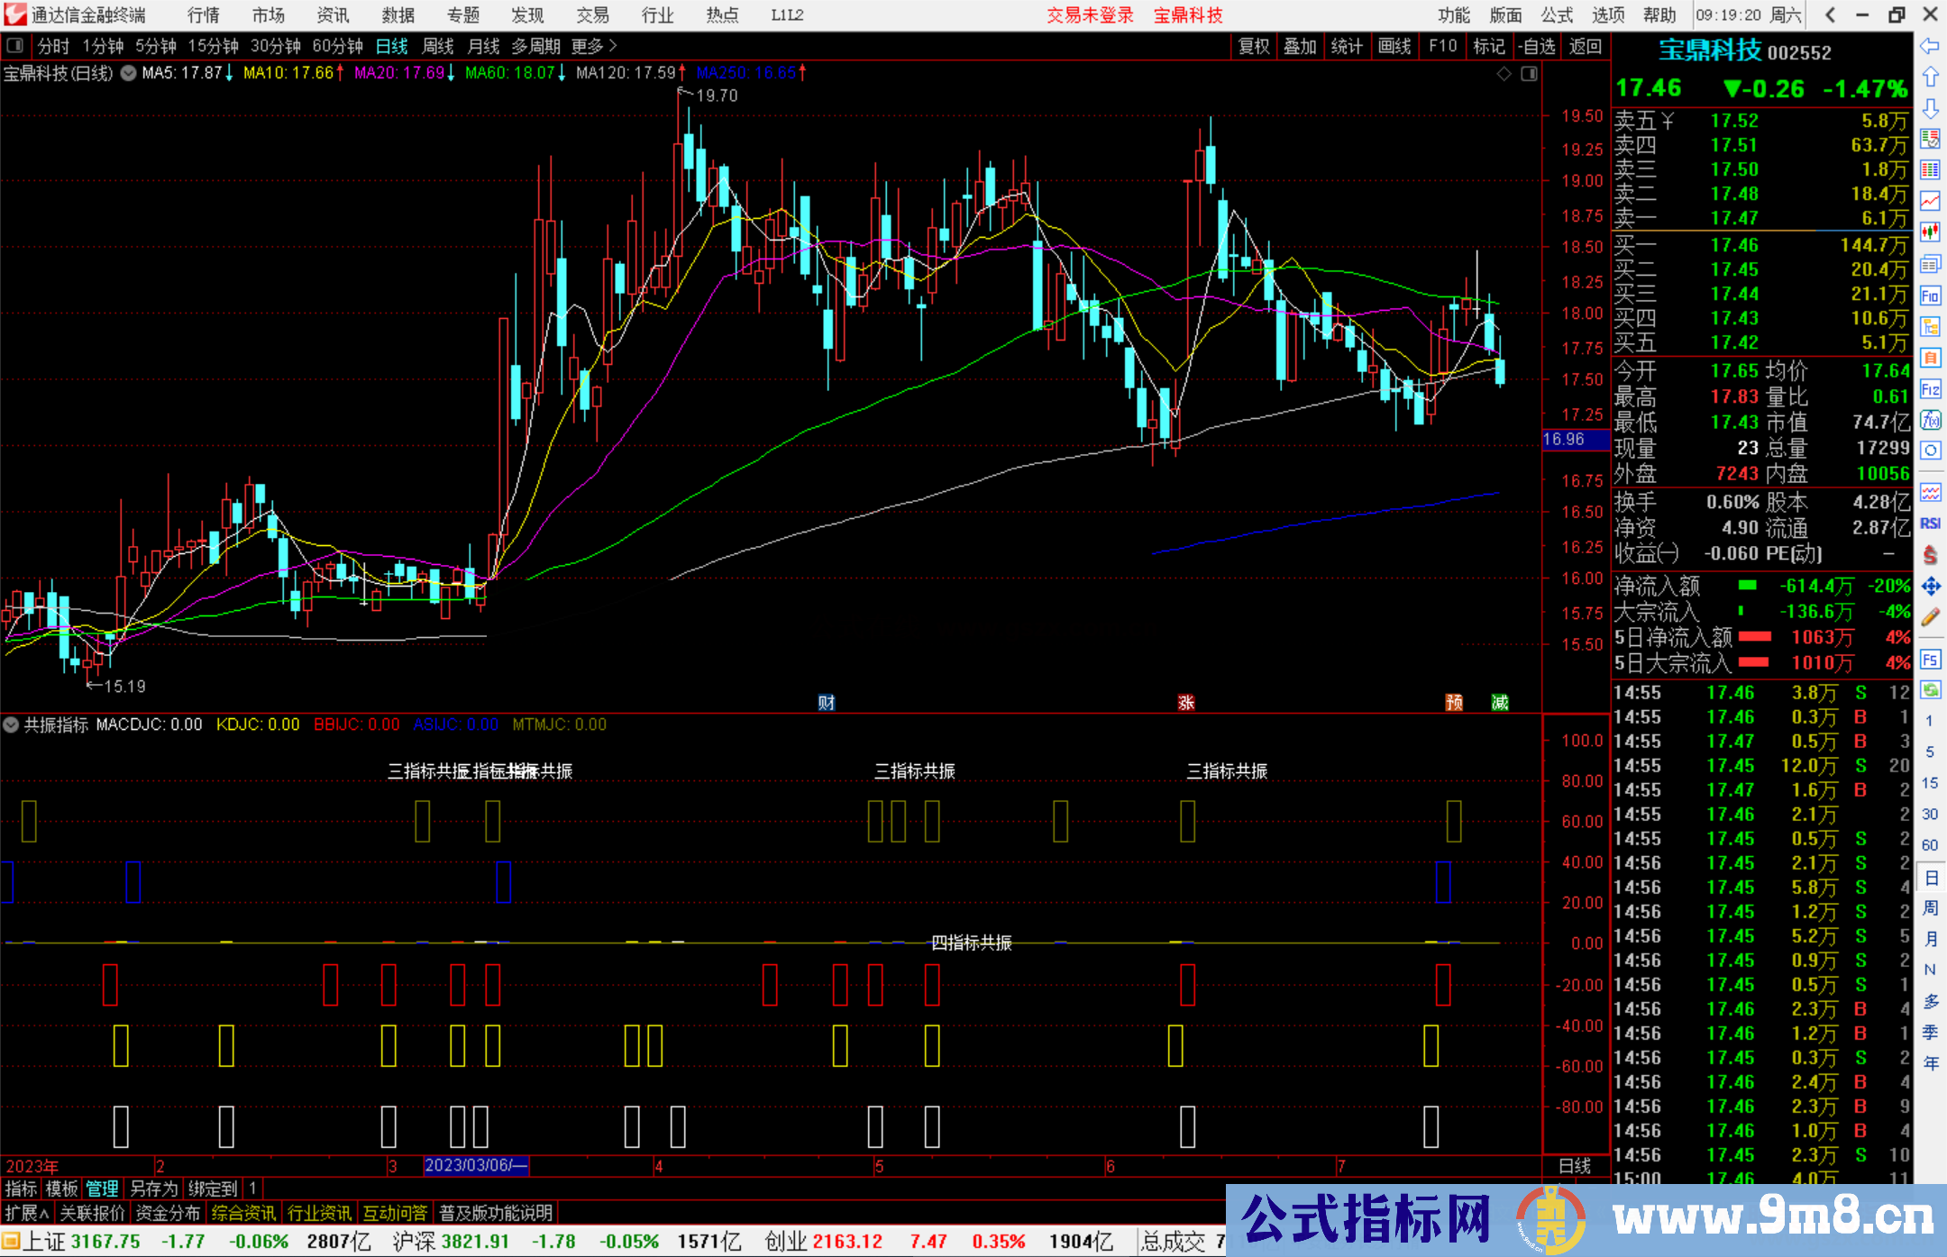Screen dimensions: 1947x1257
Task: Expand the 宝鼎科技(日线) indicator dropdown arrow
Action: coord(129,73)
